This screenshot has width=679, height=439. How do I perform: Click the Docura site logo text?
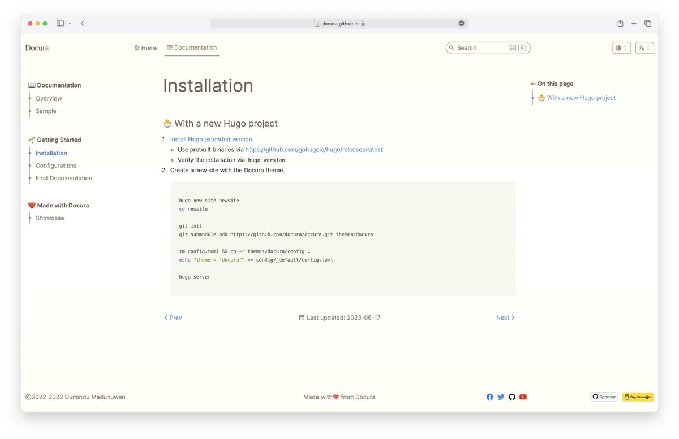[x=37, y=48]
